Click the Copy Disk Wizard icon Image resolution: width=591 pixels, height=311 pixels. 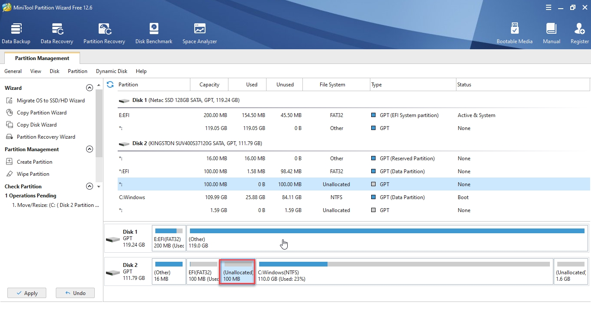pyautogui.click(x=10, y=125)
